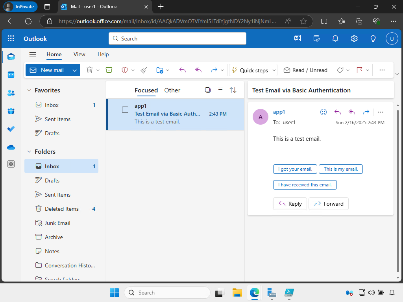Click the Quick steps button
This screenshot has height=302, width=403.
coord(250,70)
